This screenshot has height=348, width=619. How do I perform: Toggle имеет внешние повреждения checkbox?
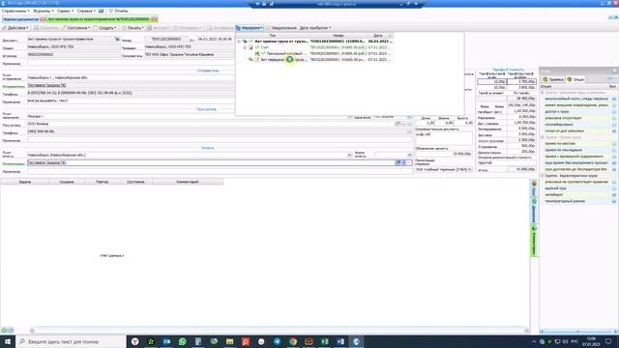pyautogui.click(x=614, y=105)
